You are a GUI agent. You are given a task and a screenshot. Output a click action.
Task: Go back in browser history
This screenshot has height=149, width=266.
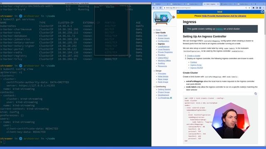click(154, 8)
